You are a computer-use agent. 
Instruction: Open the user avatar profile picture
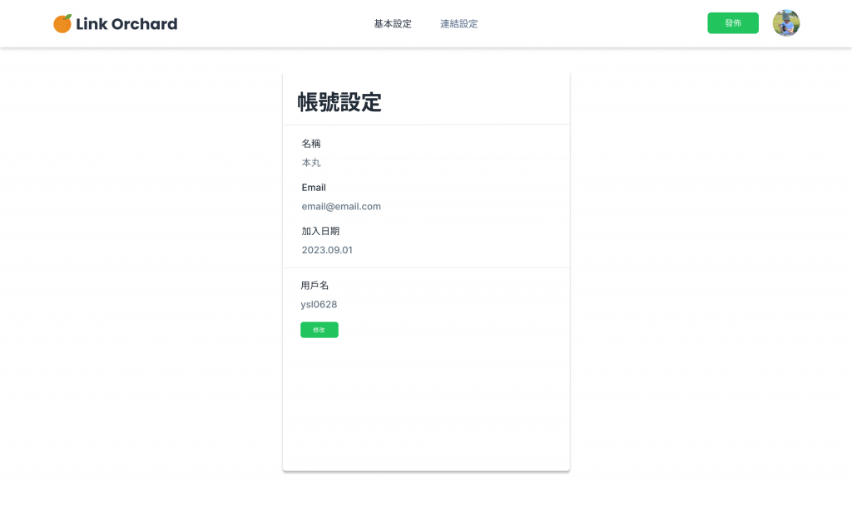tap(785, 22)
